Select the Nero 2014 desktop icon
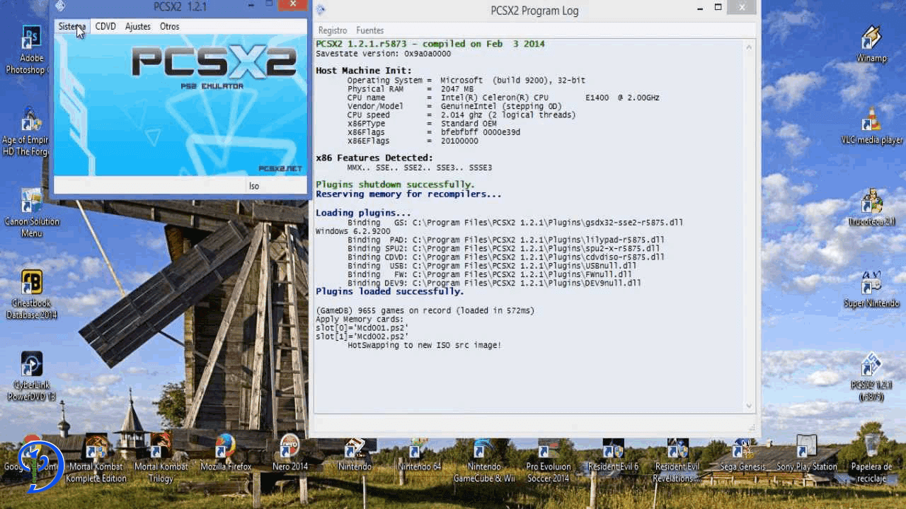This screenshot has height=509, width=906. click(290, 453)
